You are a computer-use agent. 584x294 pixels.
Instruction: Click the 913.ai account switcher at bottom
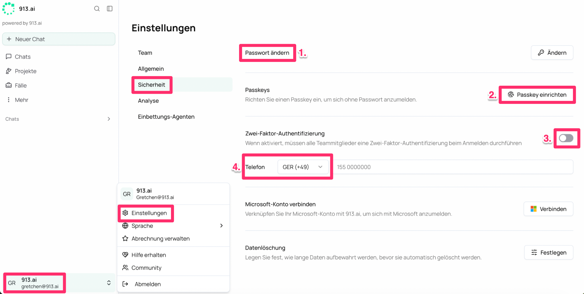(x=59, y=283)
